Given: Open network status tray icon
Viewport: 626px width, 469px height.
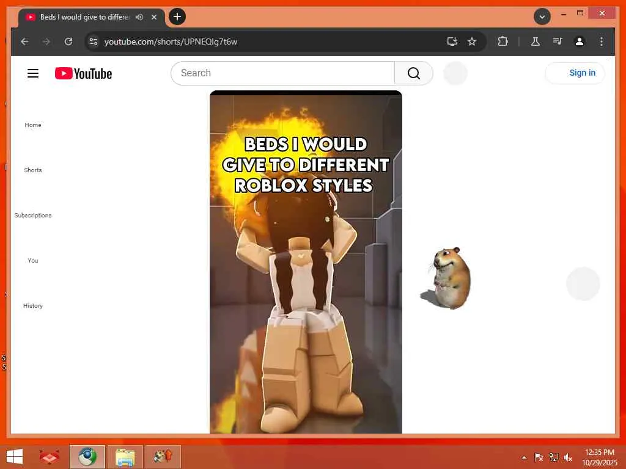Looking at the screenshot, I should tap(554, 457).
